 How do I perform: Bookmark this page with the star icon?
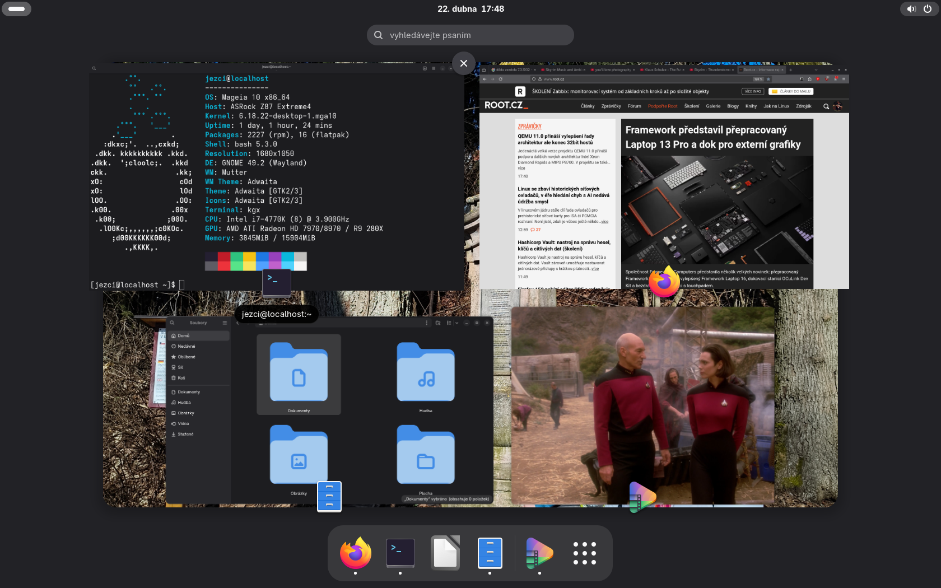tap(768, 79)
